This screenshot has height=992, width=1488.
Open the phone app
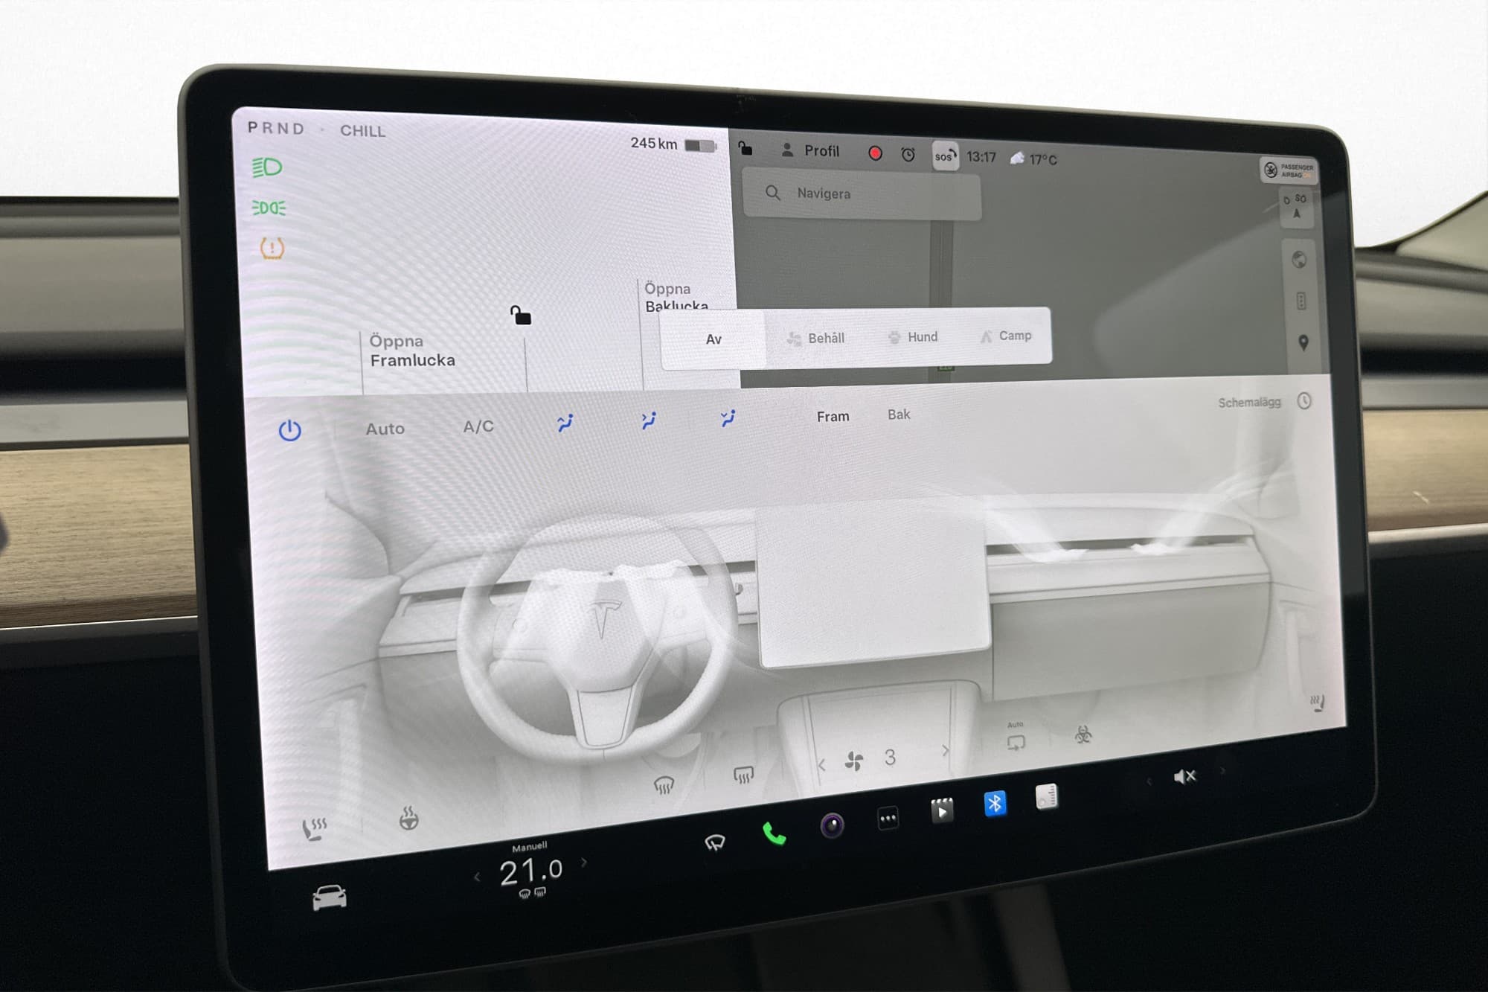pyautogui.click(x=774, y=835)
